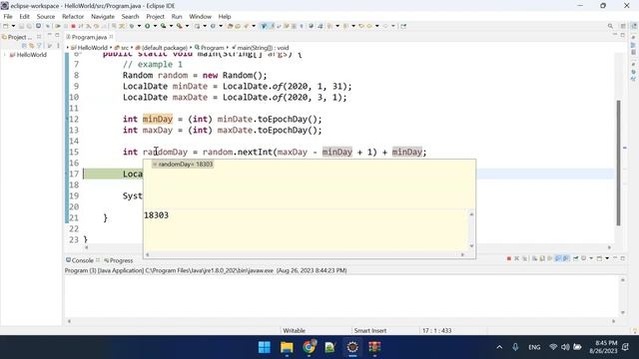The width and height of the screenshot is (639, 359).
Task: Open Project Explorer filter icon
Action: coord(39,46)
